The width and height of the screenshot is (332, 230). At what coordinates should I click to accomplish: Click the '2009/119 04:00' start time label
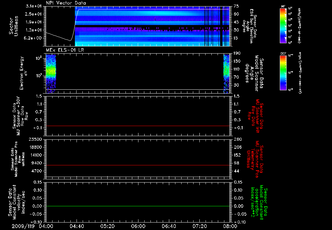click(32, 226)
